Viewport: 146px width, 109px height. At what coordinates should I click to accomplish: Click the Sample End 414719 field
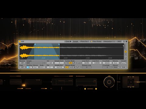coord(59,67)
